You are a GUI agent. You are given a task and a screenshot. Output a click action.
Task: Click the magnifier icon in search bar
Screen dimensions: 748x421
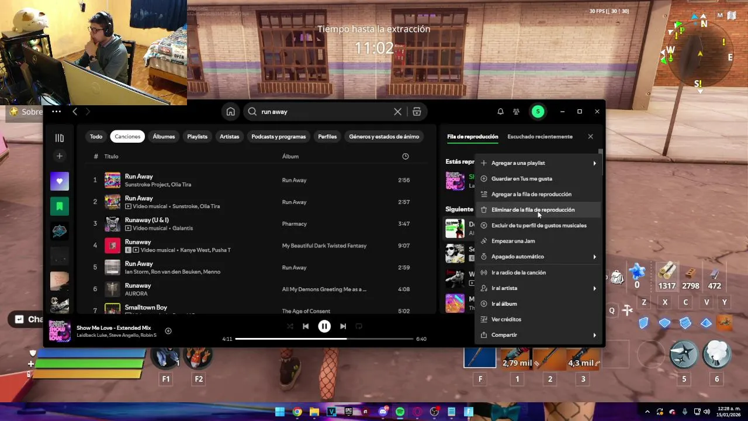coord(252,112)
